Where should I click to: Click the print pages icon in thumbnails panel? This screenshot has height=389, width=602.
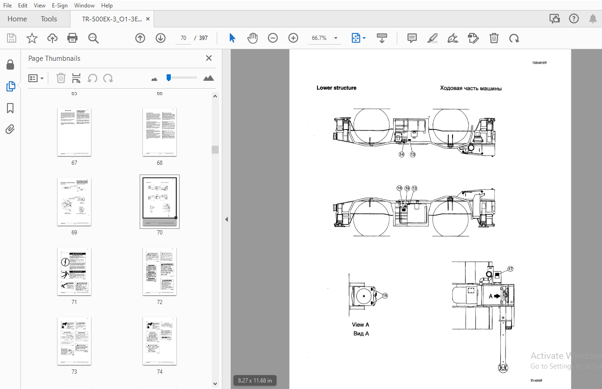77,78
